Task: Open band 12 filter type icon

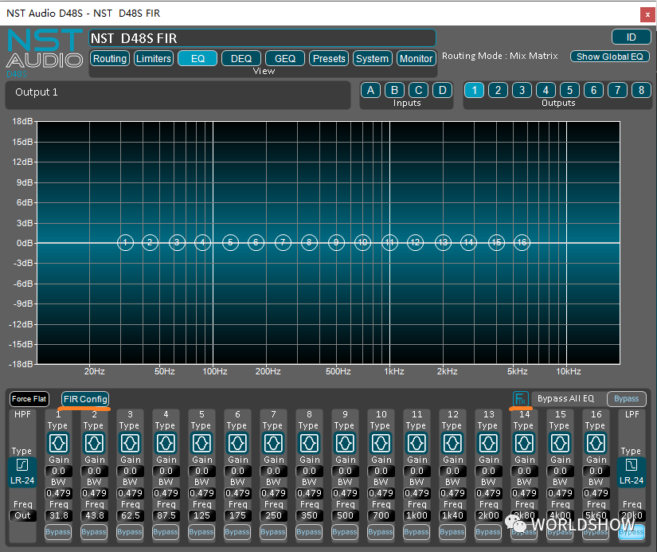Action: tap(452, 443)
